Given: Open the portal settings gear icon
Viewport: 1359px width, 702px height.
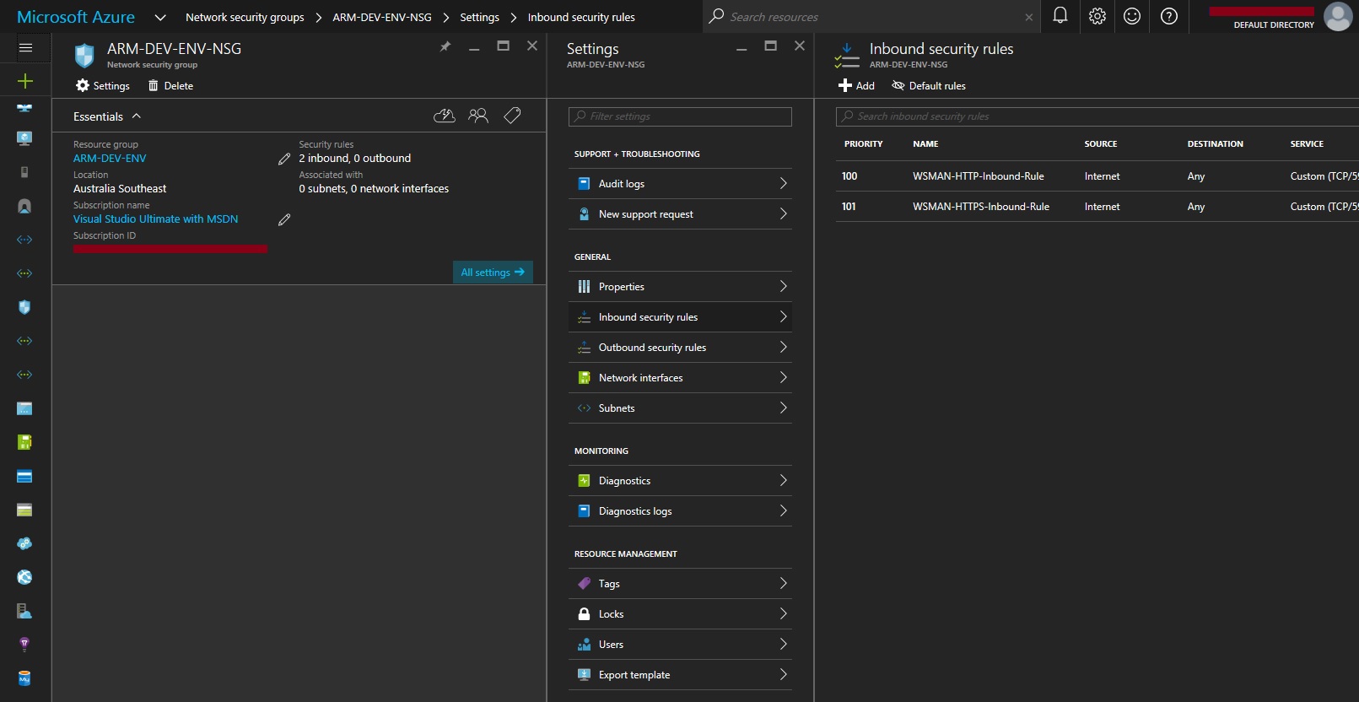Looking at the screenshot, I should click(x=1097, y=16).
